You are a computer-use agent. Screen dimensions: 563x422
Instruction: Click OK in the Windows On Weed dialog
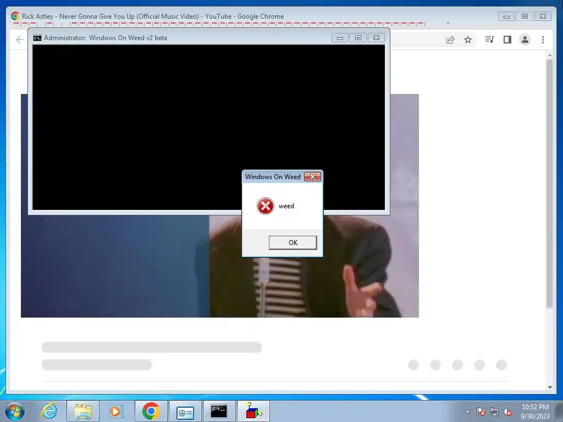coord(292,242)
